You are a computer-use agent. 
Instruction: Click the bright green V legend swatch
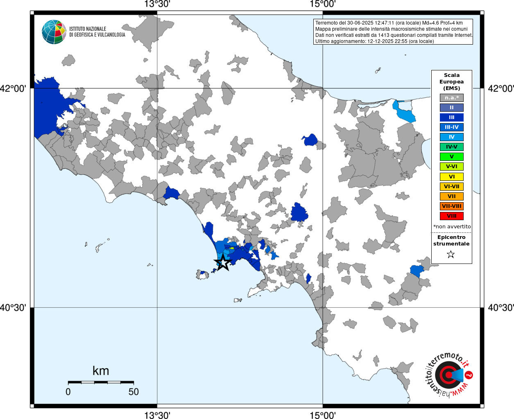tap(451, 157)
